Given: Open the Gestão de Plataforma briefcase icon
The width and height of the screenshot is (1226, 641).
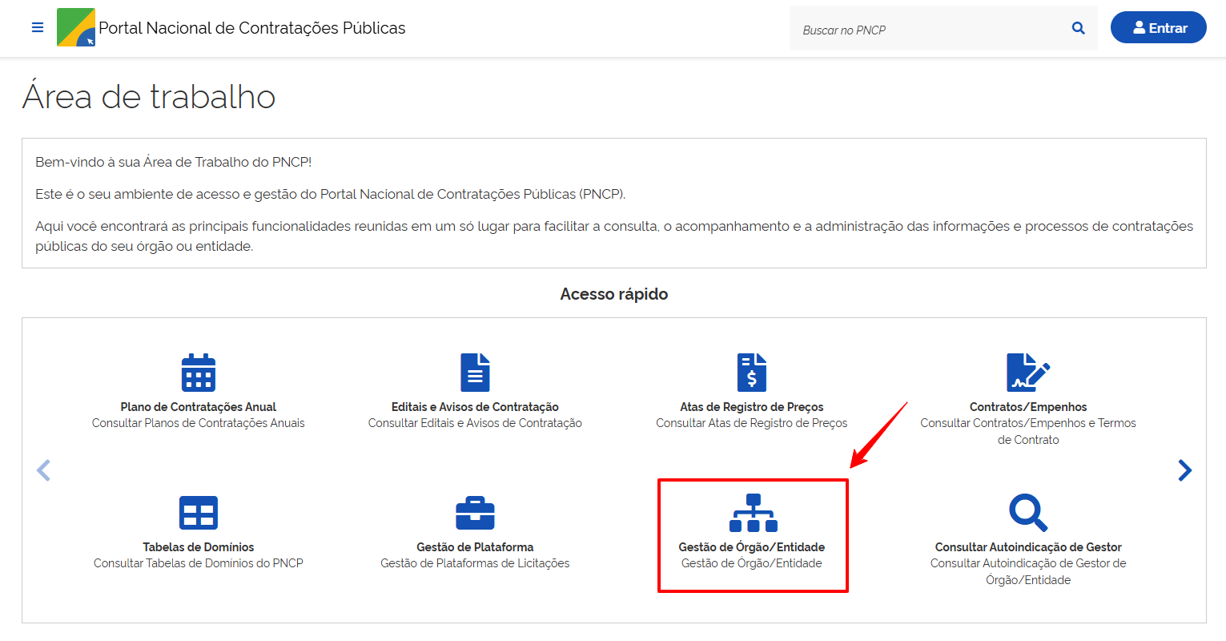Looking at the screenshot, I should [475, 513].
